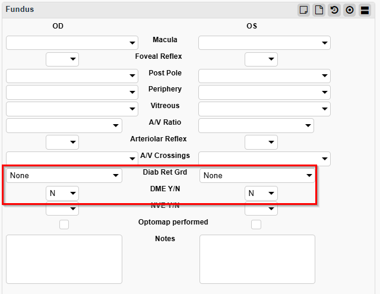The height and width of the screenshot is (294, 380).
Task: Open the OD Periphery dropdown
Action: click(72, 92)
